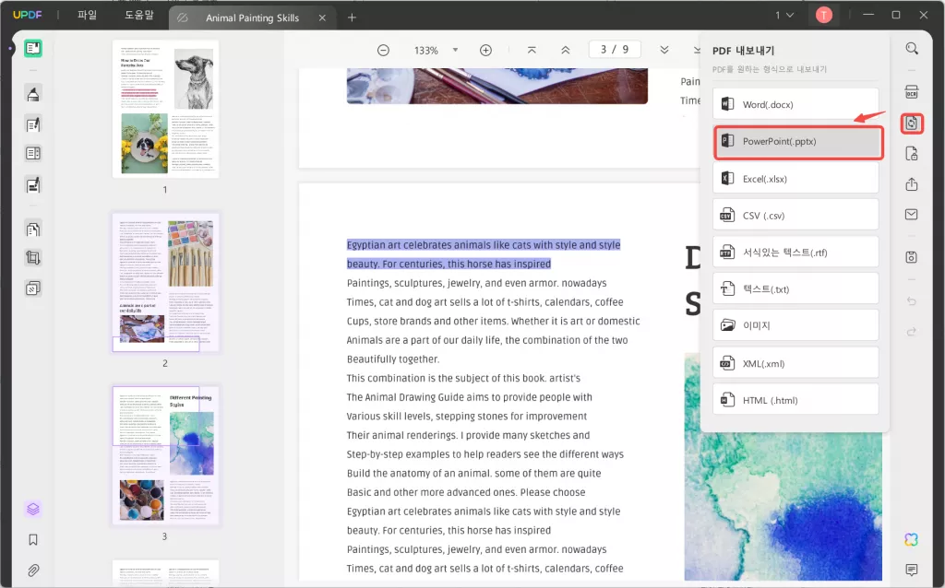The height and width of the screenshot is (588, 945).
Task: Click the Share upload icon
Action: 911,184
